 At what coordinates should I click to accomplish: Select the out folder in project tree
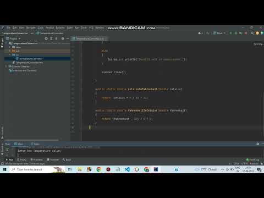(x=37, y=51)
